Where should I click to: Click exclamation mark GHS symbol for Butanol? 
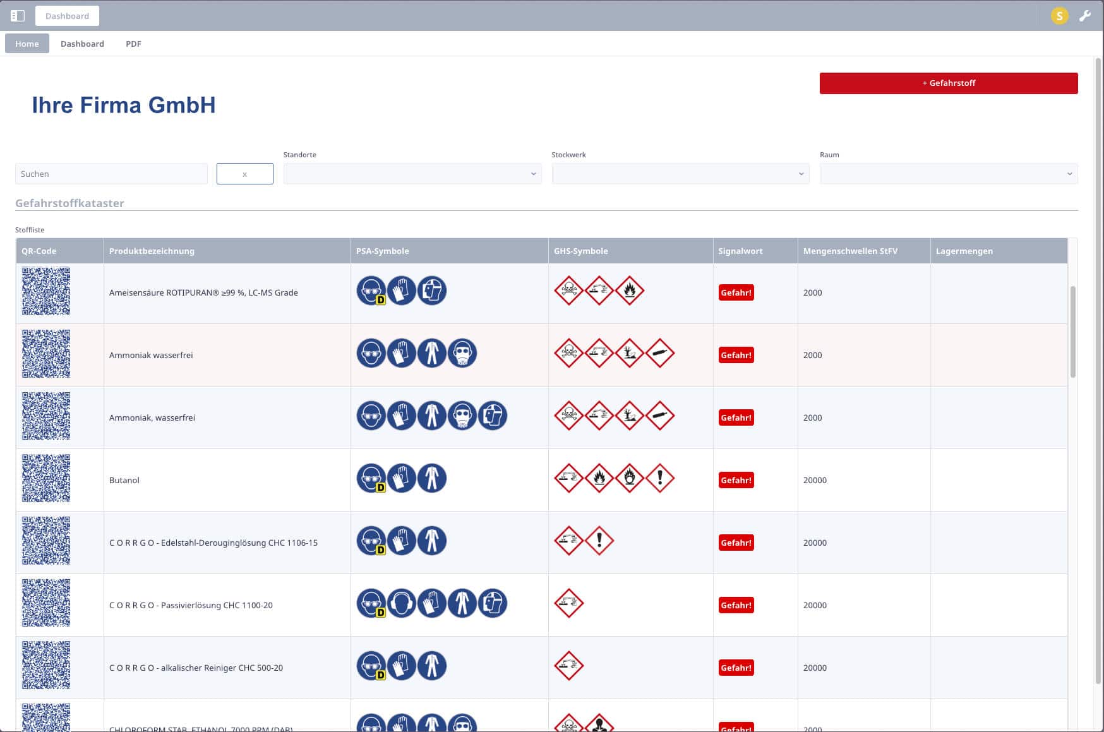click(x=660, y=478)
